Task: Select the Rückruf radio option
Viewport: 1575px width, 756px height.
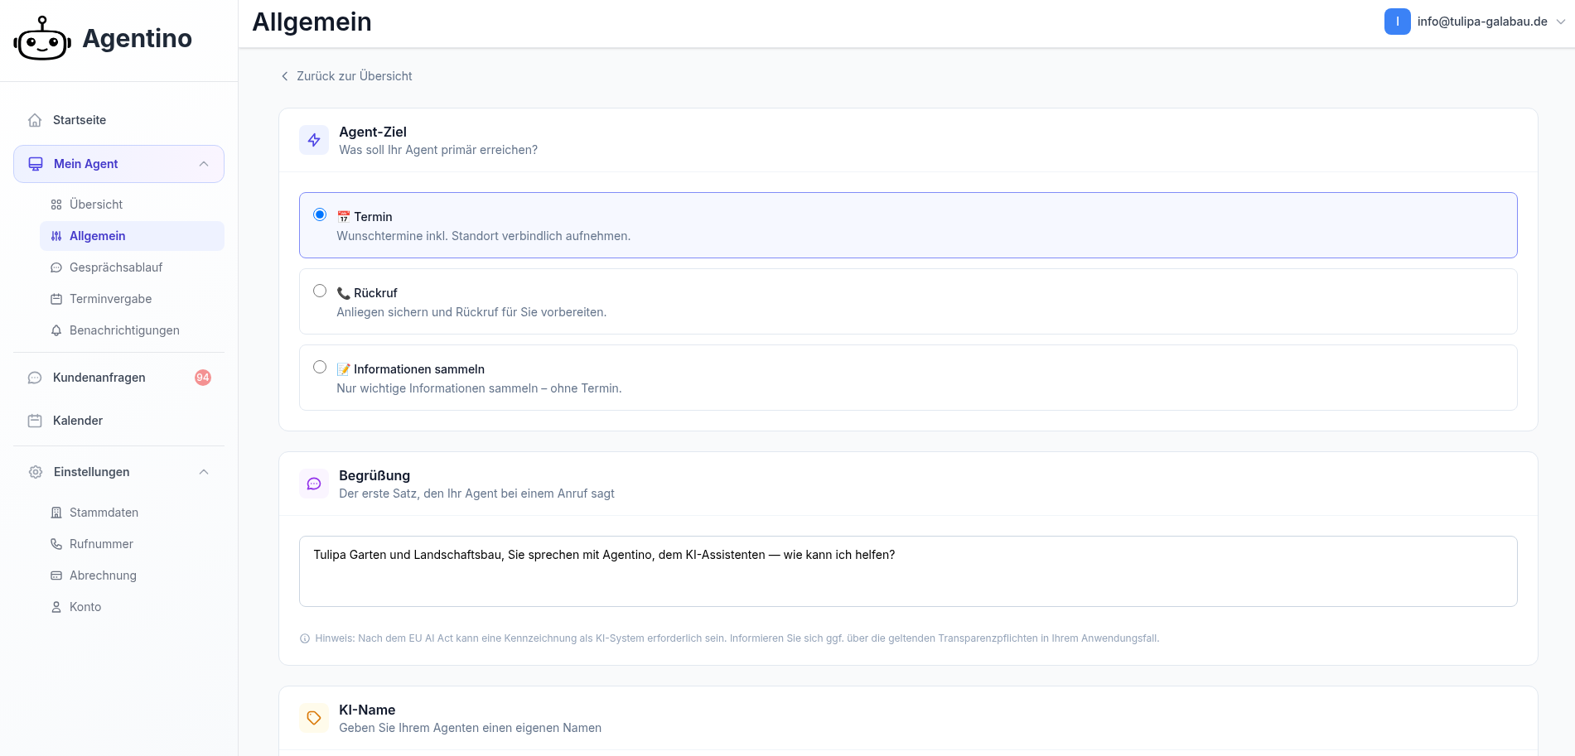Action: pos(320,291)
